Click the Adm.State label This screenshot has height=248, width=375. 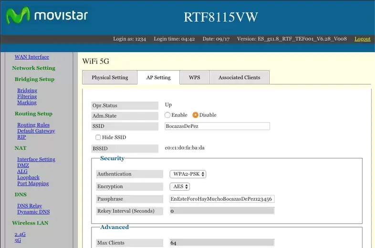125,116
